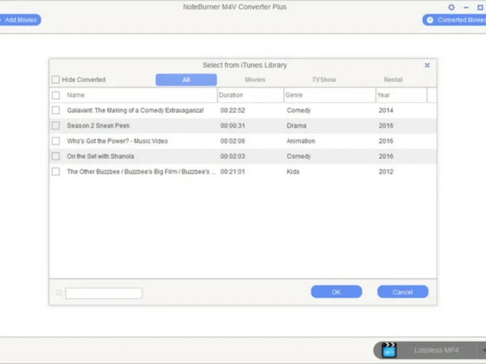This screenshot has height=364, width=486.
Task: Check the Galavant: The Making of a Comedy row
Action: coord(56,110)
